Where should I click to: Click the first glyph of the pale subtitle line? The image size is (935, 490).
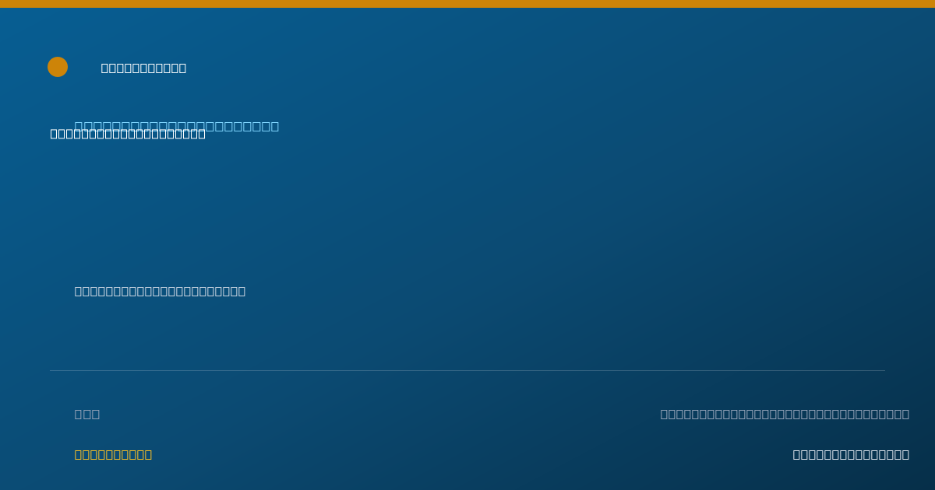[79, 291]
